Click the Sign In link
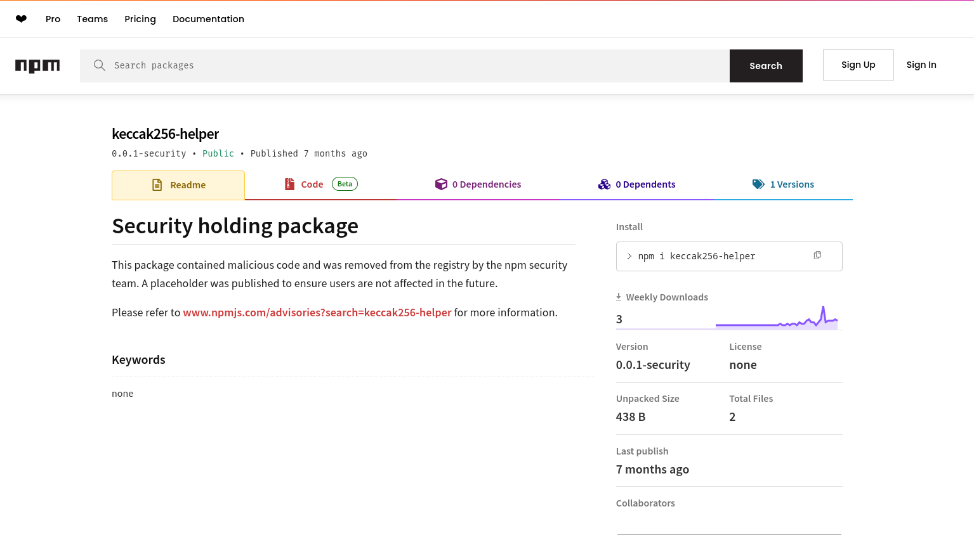Image resolution: width=974 pixels, height=535 pixels. pos(921,65)
